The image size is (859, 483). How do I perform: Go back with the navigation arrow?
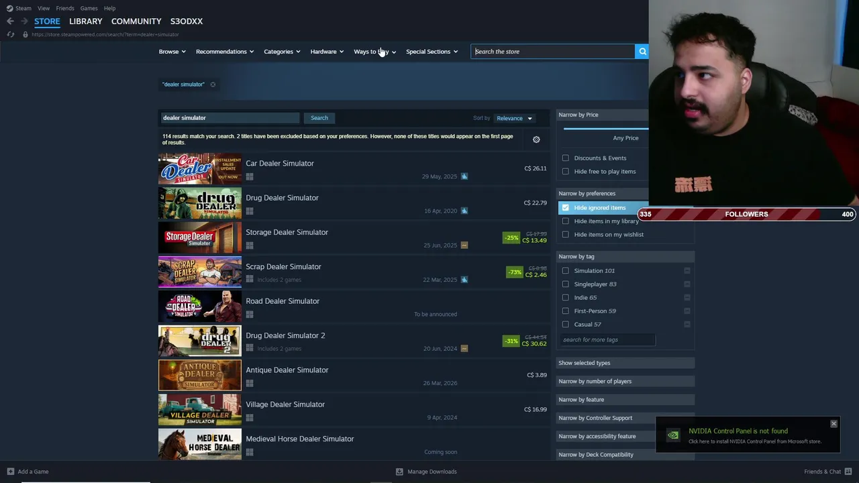click(10, 21)
